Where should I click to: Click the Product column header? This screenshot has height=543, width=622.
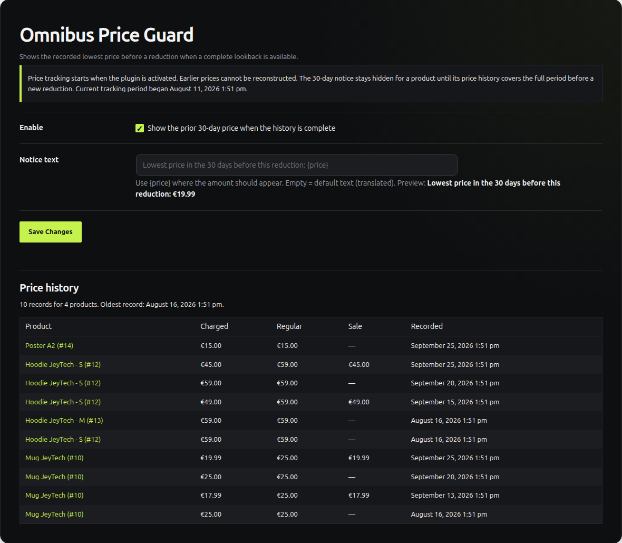pyautogui.click(x=38, y=326)
